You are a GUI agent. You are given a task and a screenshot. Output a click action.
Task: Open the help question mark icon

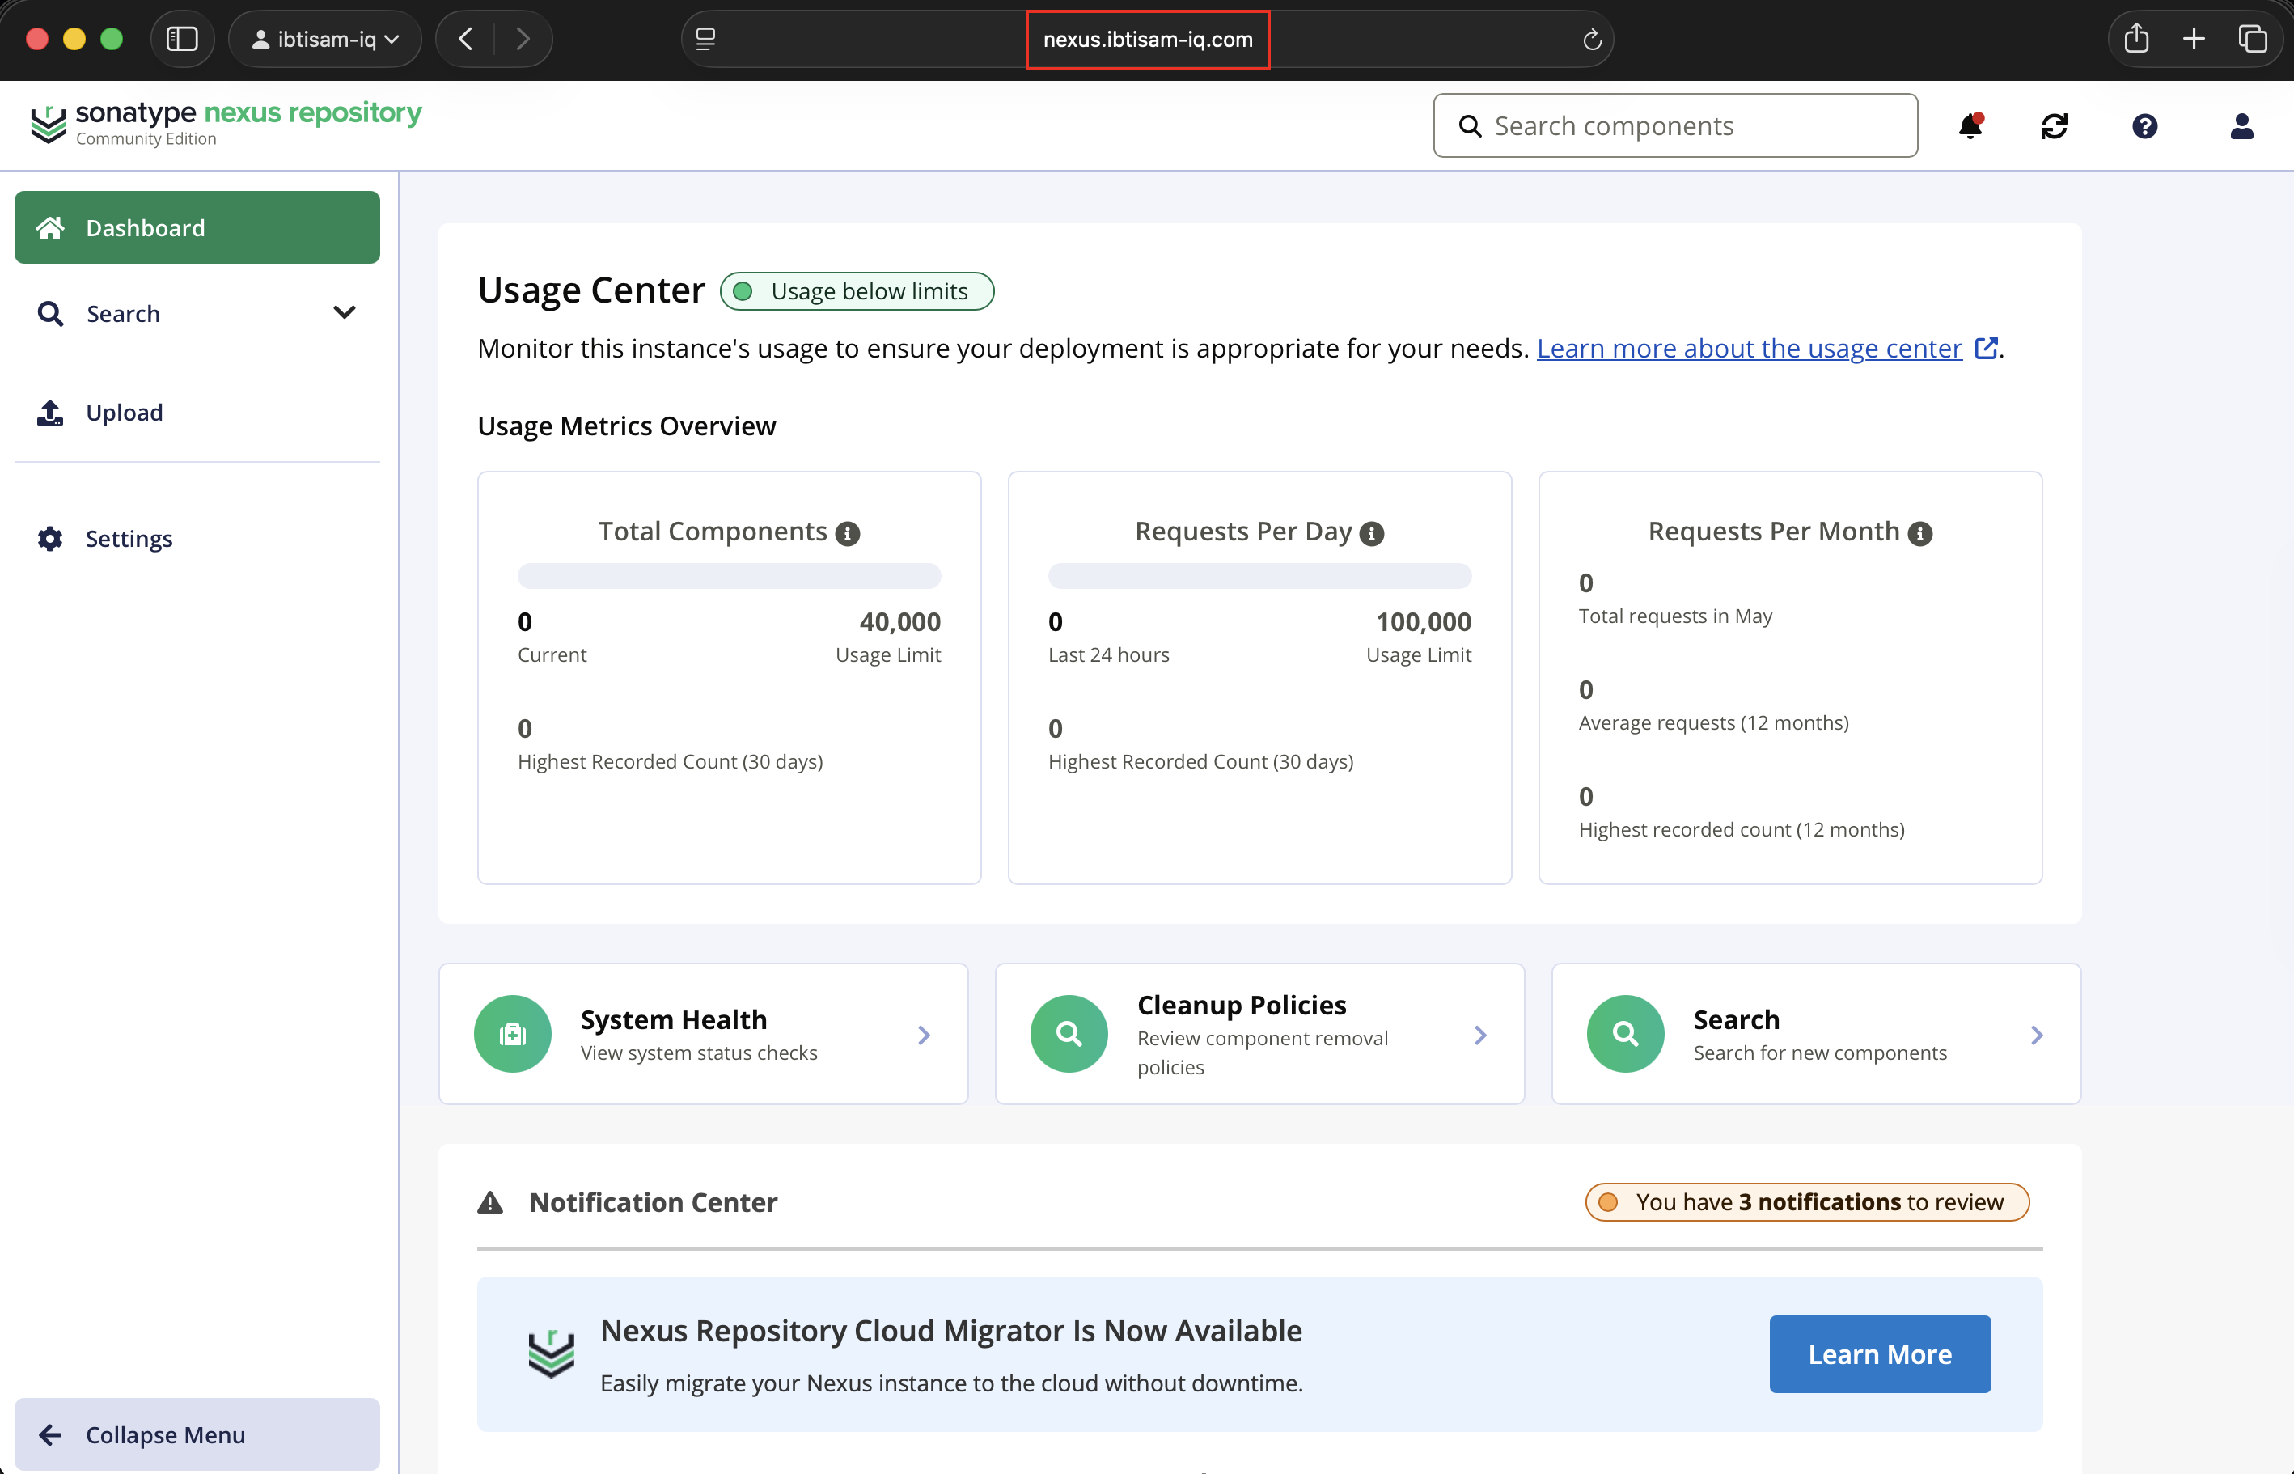[2144, 126]
